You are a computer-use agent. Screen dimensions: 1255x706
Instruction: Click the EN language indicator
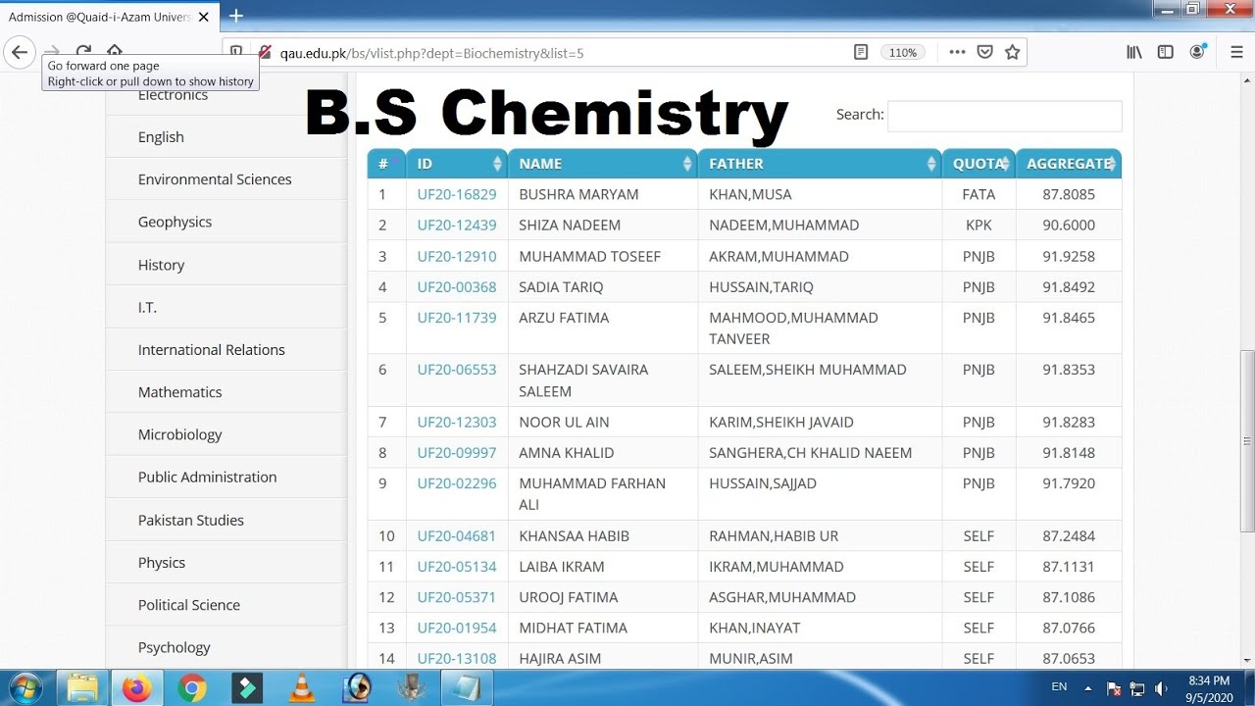[x=1059, y=687]
